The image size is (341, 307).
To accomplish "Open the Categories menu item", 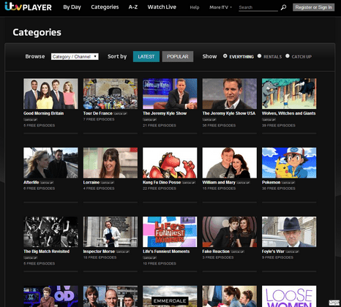I will [x=105, y=7].
